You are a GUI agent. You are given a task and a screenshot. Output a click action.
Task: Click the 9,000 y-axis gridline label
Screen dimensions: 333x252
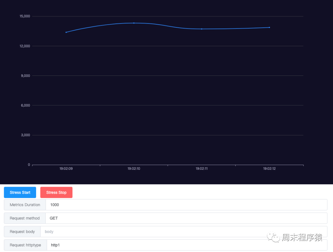click(x=26, y=76)
